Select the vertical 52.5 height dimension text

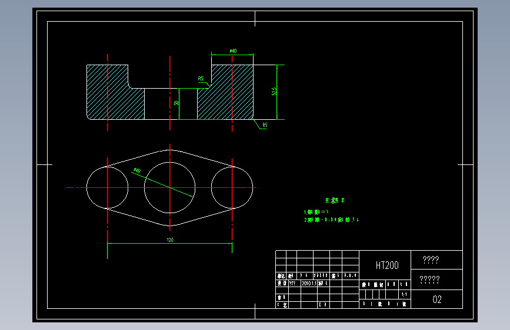274,91
